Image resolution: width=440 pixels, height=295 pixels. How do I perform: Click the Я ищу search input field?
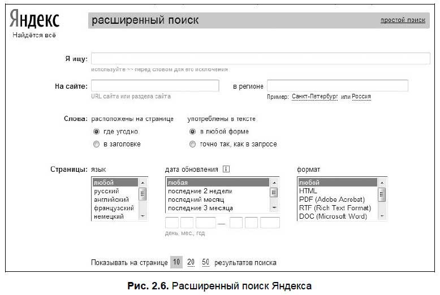[260, 59]
